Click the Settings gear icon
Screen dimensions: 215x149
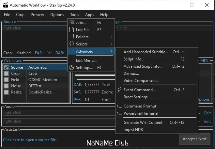[x=72, y=67]
